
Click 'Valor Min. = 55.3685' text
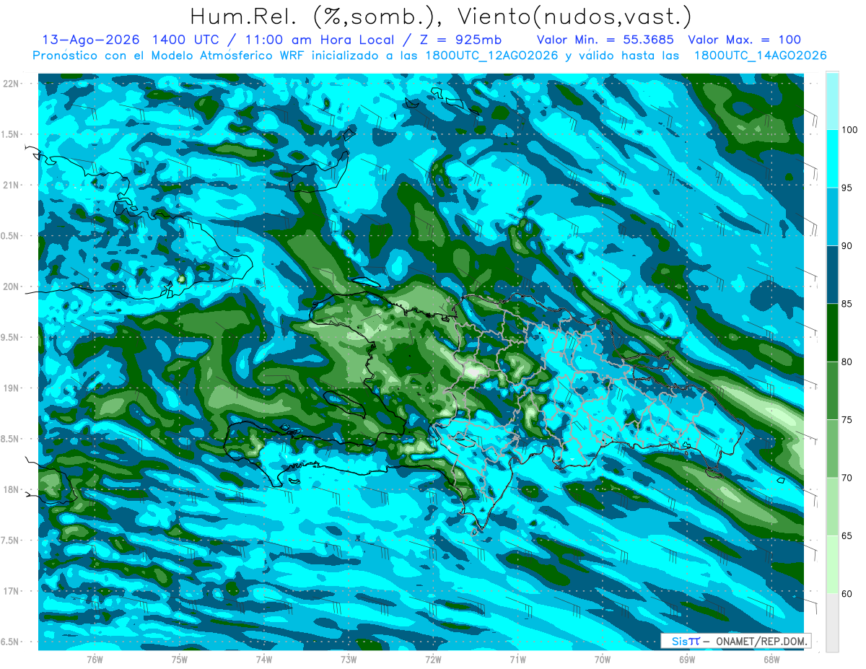605,40
